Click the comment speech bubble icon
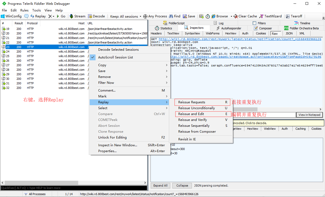The width and height of the screenshot is (325, 197). [x=26, y=16]
